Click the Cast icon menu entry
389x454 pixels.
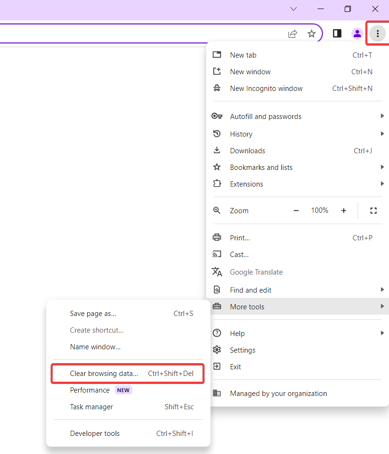coord(217,254)
